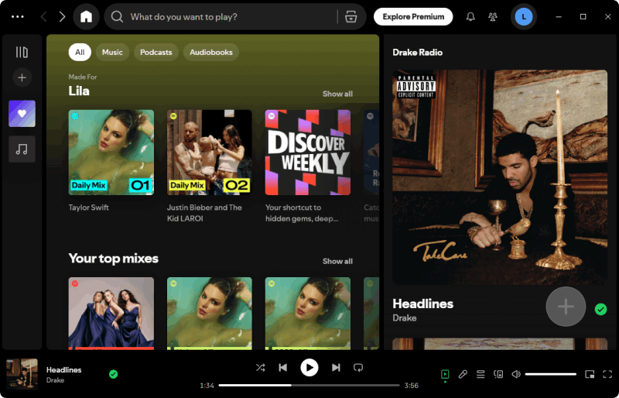Open the Liked Songs heart tile

point(22,113)
